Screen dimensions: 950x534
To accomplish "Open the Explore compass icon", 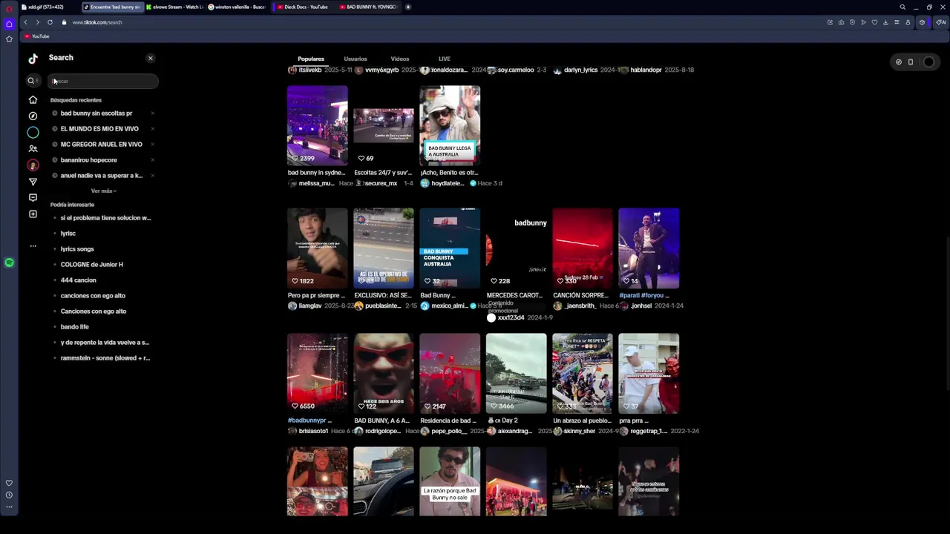I will tap(33, 116).
